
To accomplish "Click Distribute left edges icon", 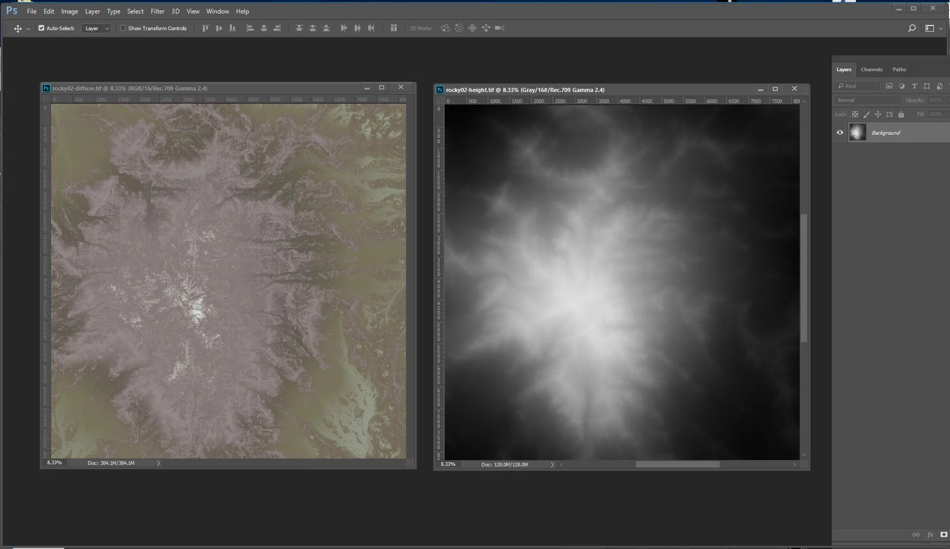I will [x=344, y=28].
